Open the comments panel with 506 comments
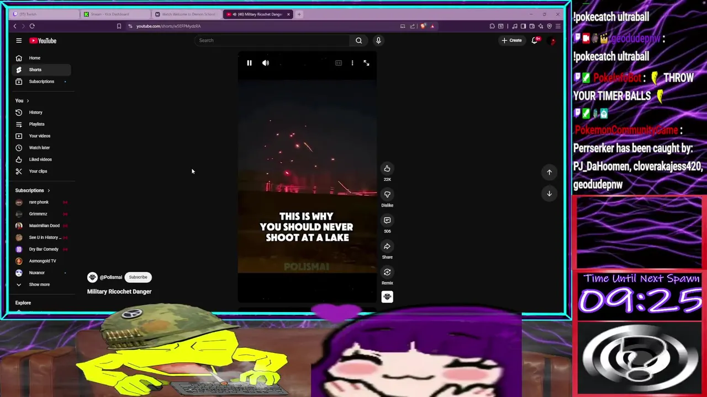The width and height of the screenshot is (707, 397). pos(387,221)
